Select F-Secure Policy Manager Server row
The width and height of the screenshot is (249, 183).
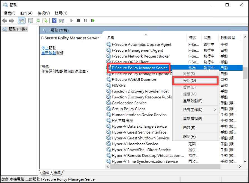174,68
